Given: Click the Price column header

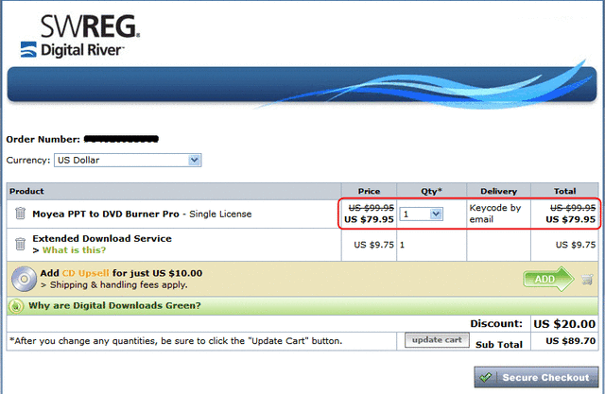Looking at the screenshot, I should tap(369, 191).
